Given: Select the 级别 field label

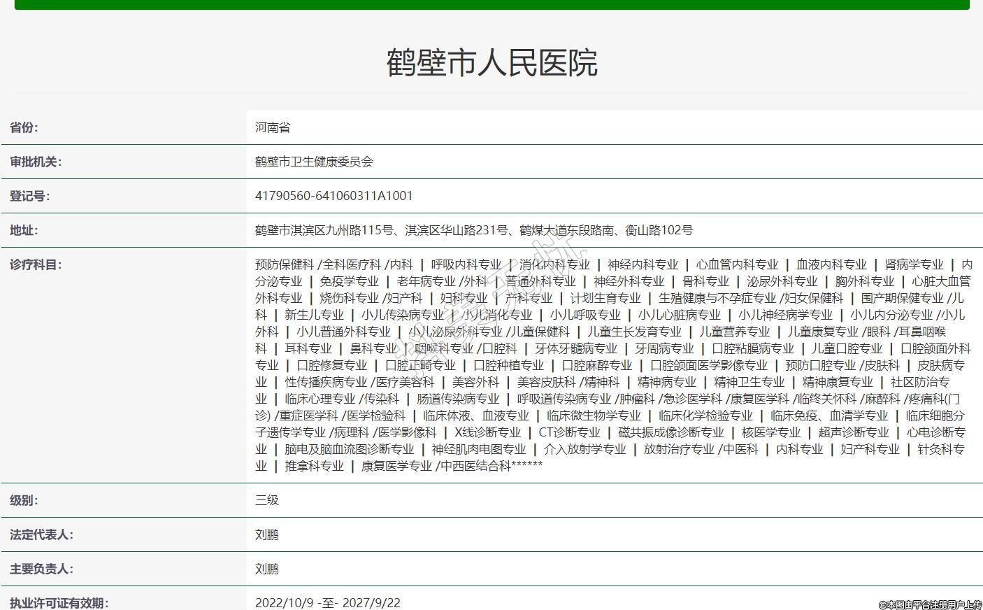Looking at the screenshot, I should 24,500.
